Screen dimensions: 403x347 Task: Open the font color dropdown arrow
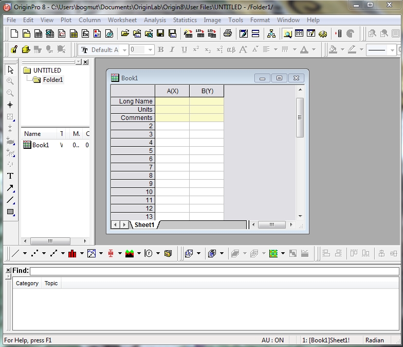(x=314, y=49)
